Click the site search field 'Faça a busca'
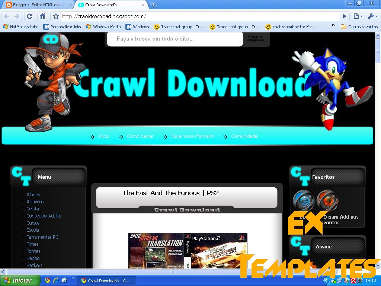Screen dimensions: 381x286 pos(175,39)
